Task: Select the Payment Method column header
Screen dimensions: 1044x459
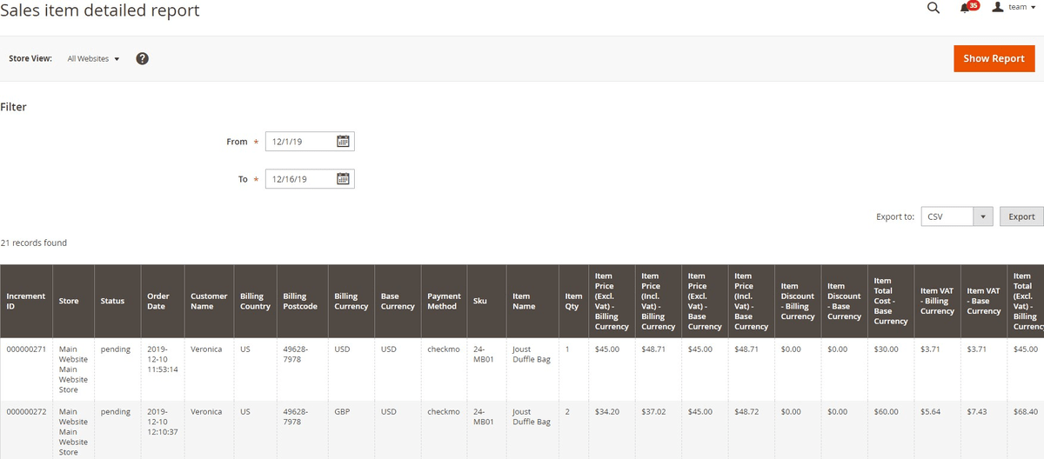Action: tap(444, 301)
